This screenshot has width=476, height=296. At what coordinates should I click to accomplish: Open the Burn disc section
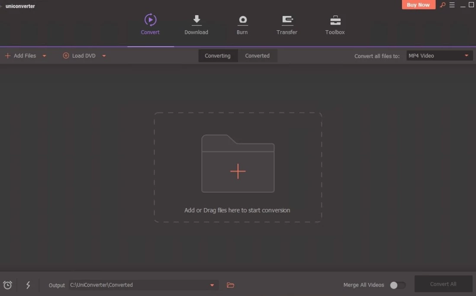[242, 20]
